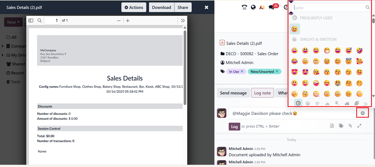Open the full composer expand icon
375x167 pixels.
tap(359, 126)
